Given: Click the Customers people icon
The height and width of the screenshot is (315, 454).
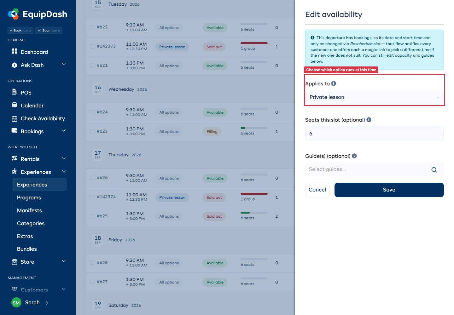Looking at the screenshot, I should tap(15, 289).
